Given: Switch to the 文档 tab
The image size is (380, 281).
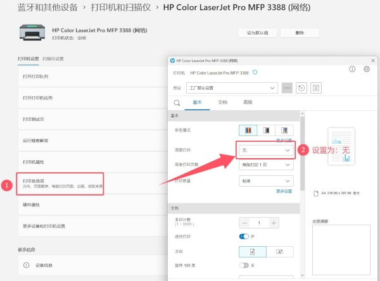Looking at the screenshot, I should pos(222,103).
